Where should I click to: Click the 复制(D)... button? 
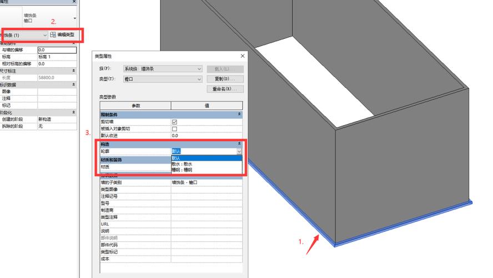225,79
